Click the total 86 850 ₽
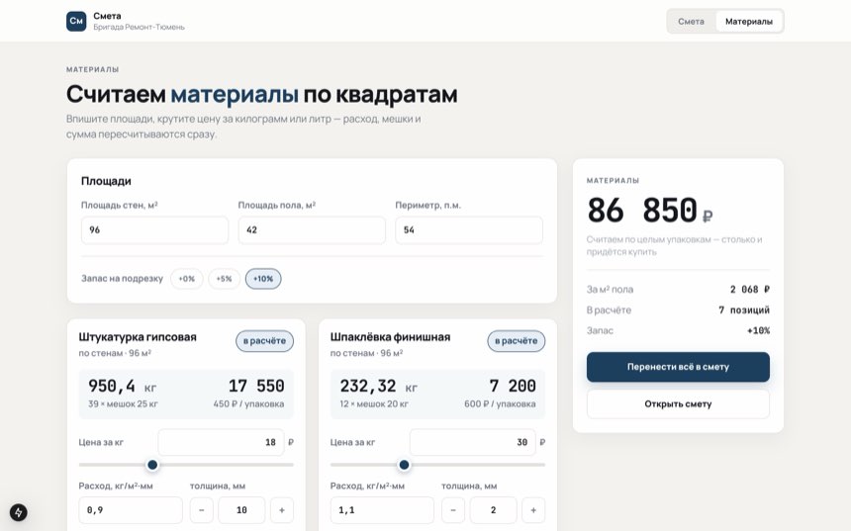The image size is (851, 531). point(650,211)
